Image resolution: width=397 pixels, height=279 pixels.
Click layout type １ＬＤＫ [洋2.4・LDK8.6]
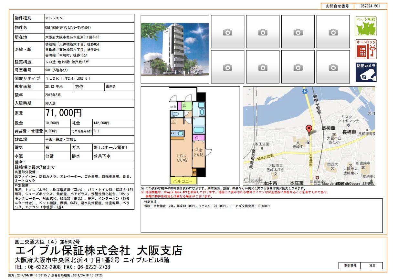68,78
